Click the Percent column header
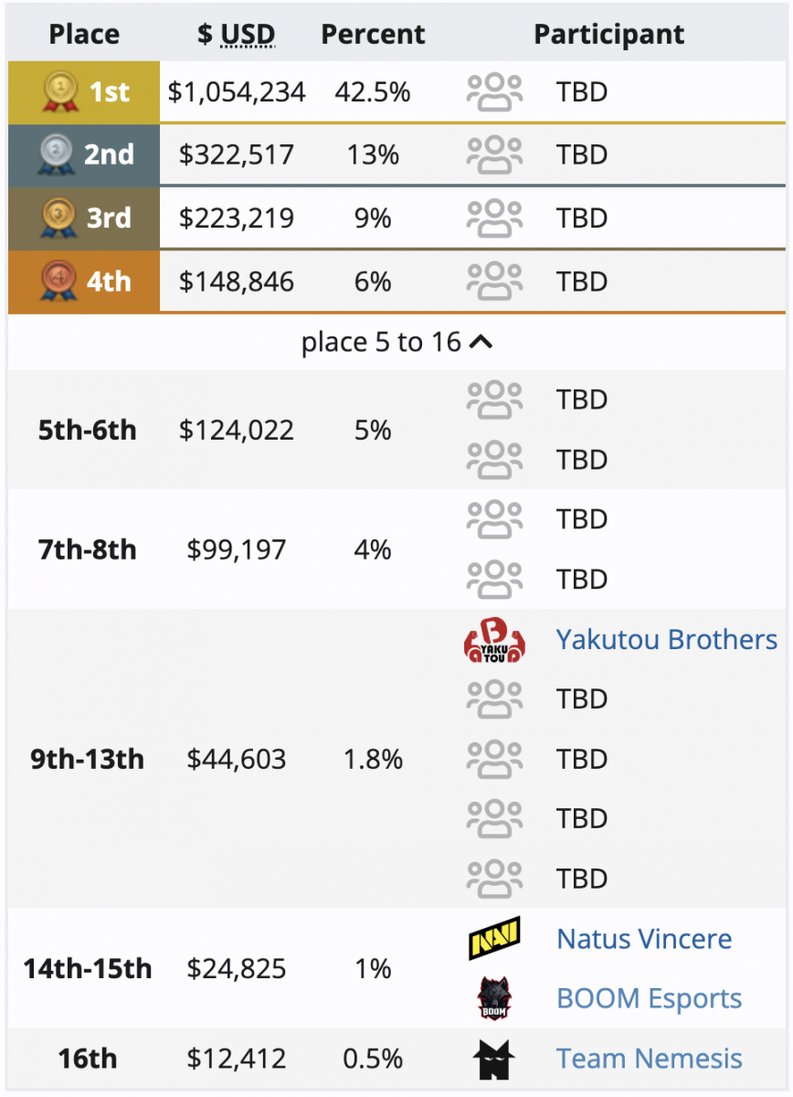The width and height of the screenshot is (793, 1097). (x=373, y=35)
